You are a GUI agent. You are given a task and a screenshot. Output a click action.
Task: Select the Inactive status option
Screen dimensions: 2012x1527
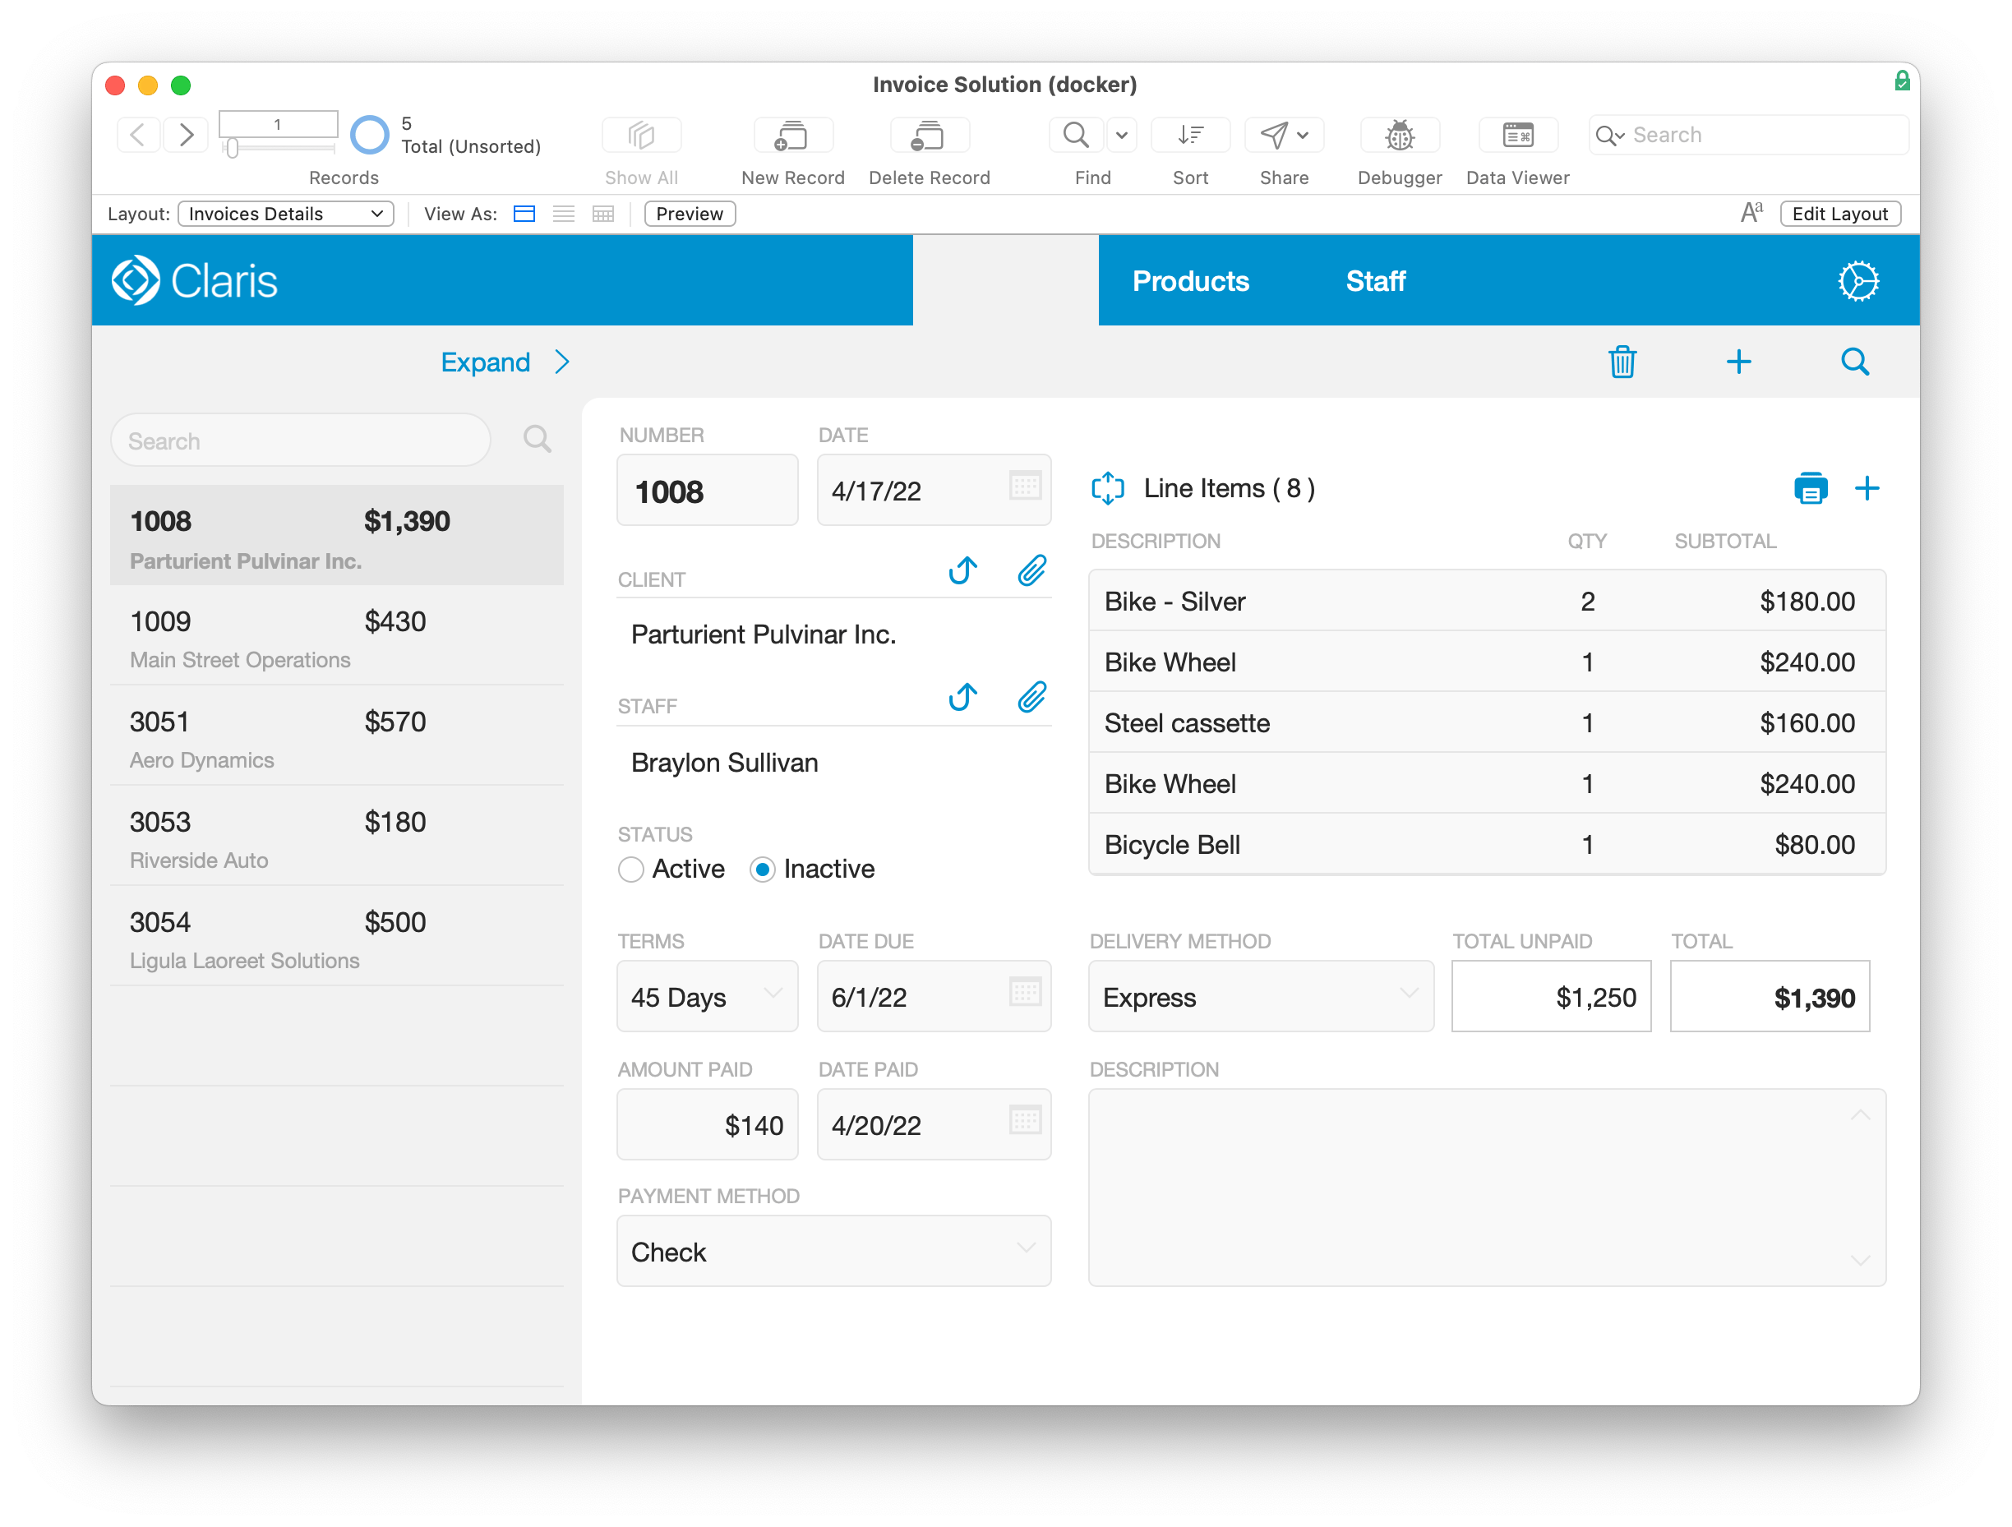click(x=764, y=870)
